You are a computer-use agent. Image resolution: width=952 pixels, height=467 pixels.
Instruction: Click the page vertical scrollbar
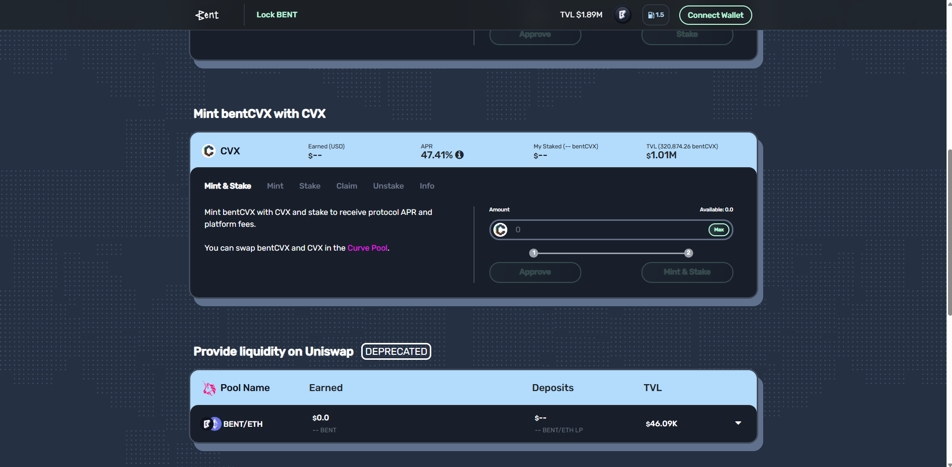(x=949, y=231)
